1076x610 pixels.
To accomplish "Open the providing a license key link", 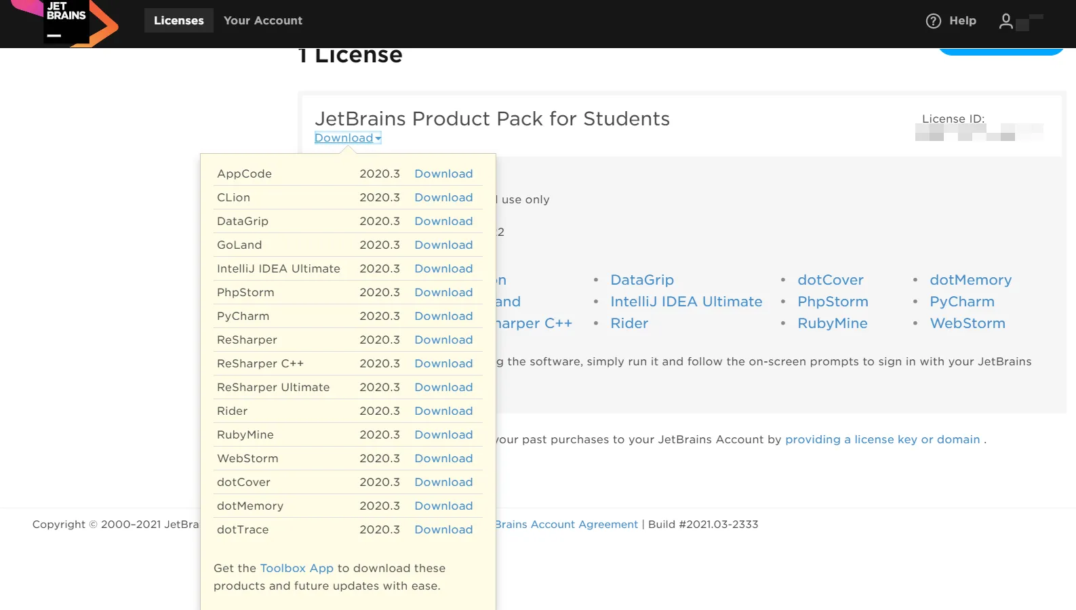I will pyautogui.click(x=882, y=440).
